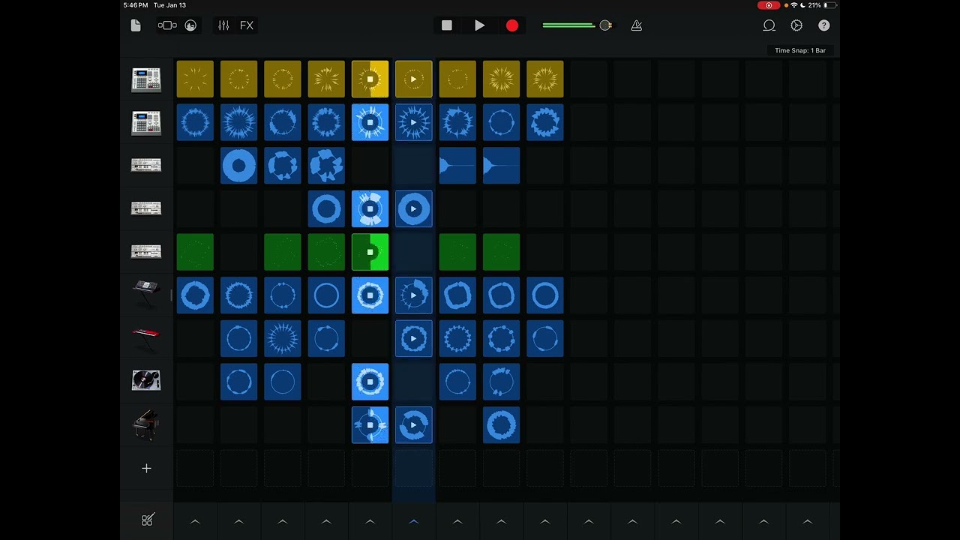Select synthesizer track icon in fourth row
The height and width of the screenshot is (540, 960).
coord(146,208)
